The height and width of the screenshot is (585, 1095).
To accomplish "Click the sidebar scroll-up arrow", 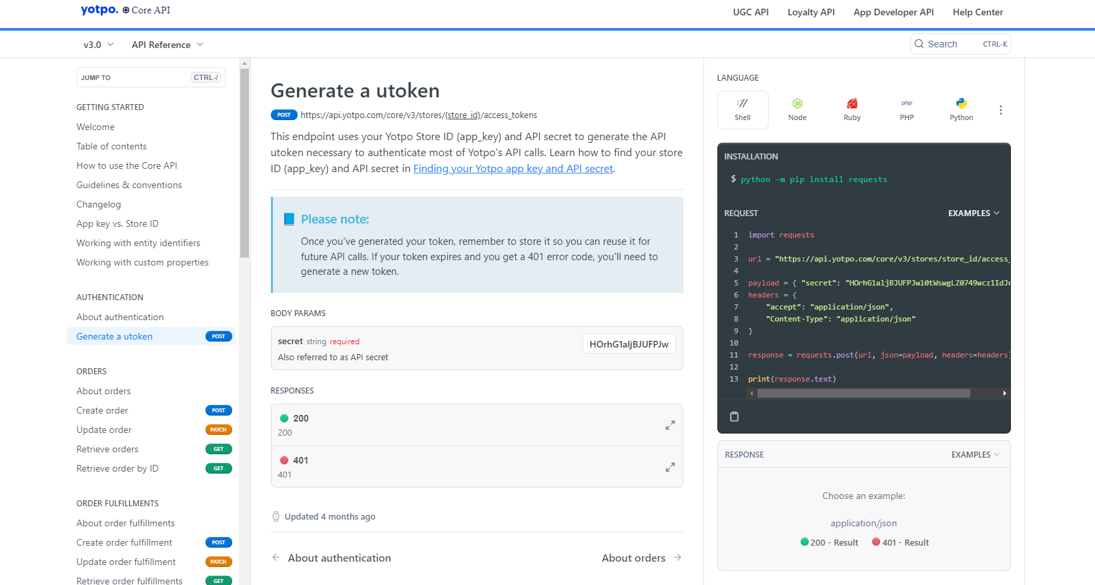I will tap(244, 63).
